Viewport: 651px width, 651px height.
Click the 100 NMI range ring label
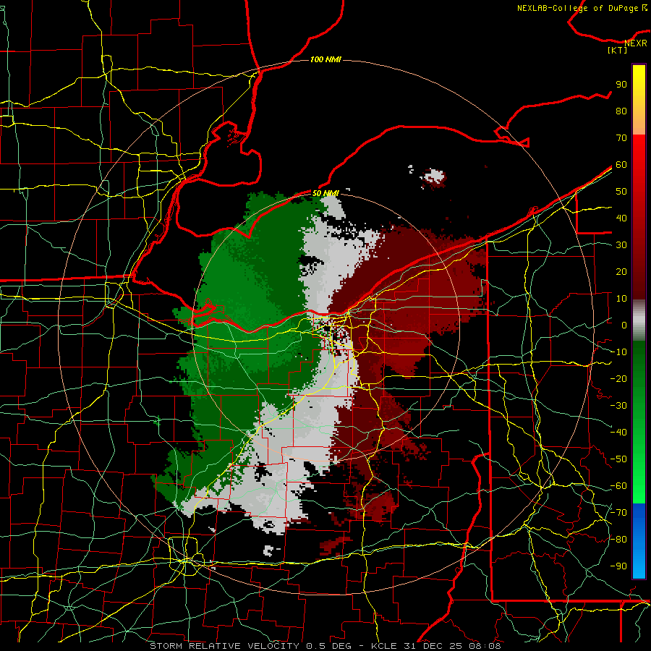(325, 60)
